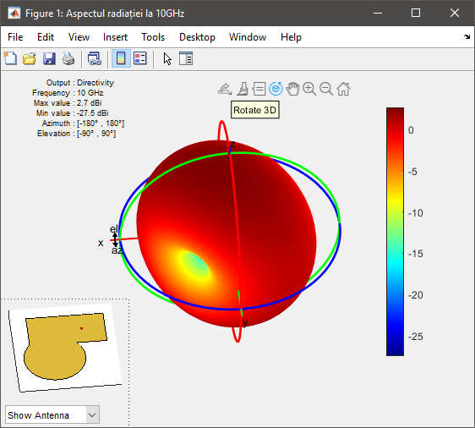Screen dimensions: 475x428
Task: Click the Azimuth range text
Action: [83, 123]
